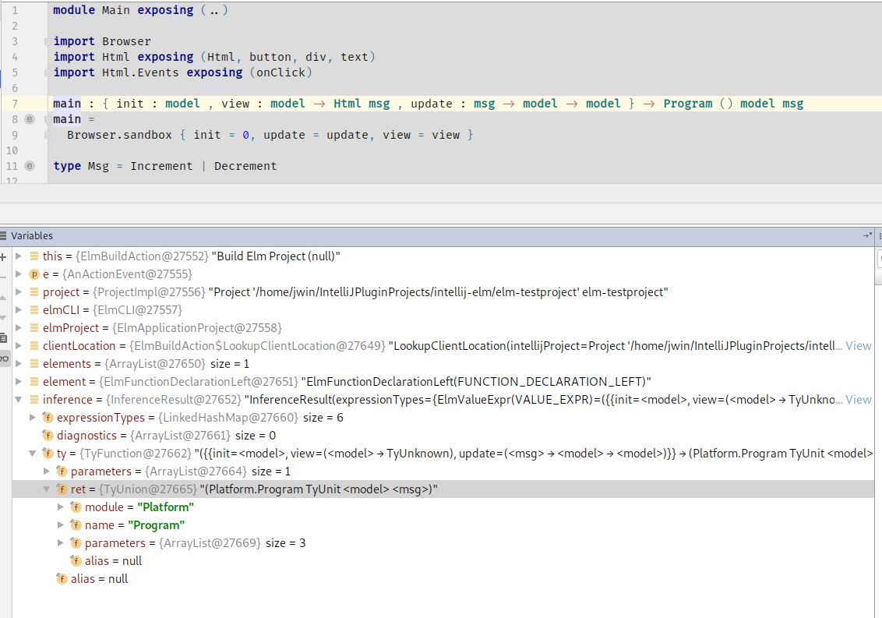Click the float-window icon atop the Variables panel
Screen dimensions: 882x618
pyautogui.click(x=866, y=235)
